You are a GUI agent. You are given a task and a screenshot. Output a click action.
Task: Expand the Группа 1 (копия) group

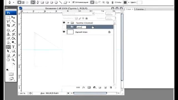[68, 23]
